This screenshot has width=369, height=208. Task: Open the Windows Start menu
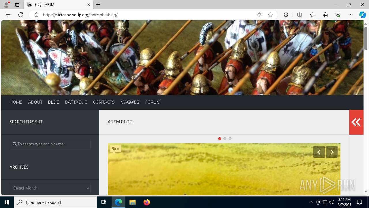[x=7, y=202]
